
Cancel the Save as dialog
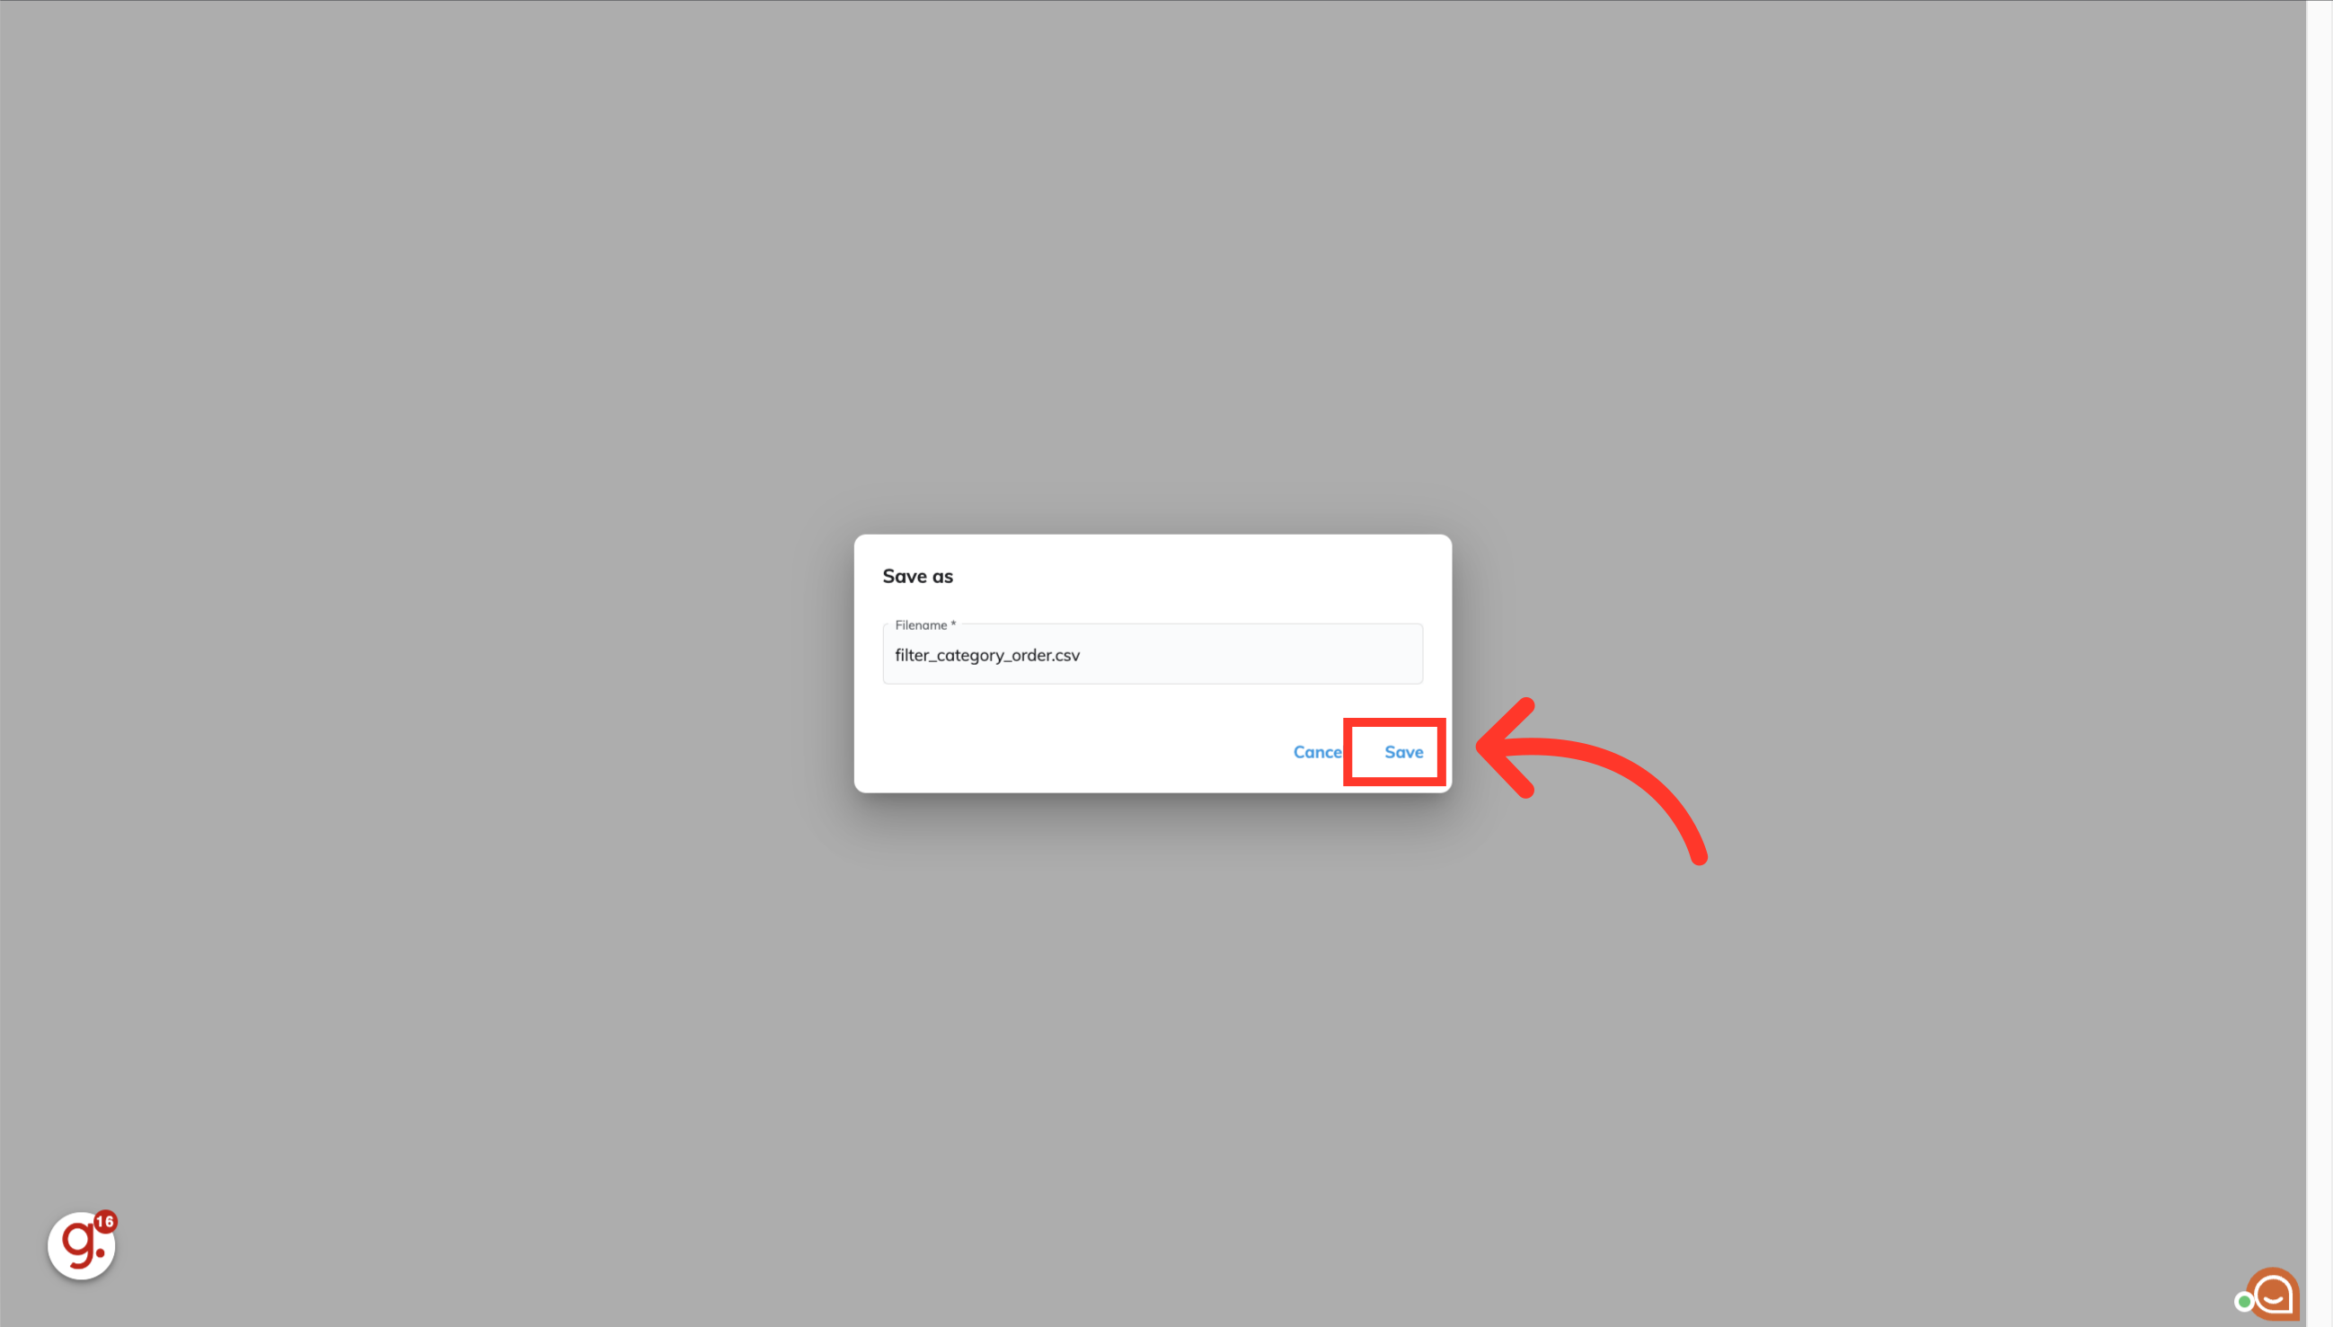(1318, 752)
